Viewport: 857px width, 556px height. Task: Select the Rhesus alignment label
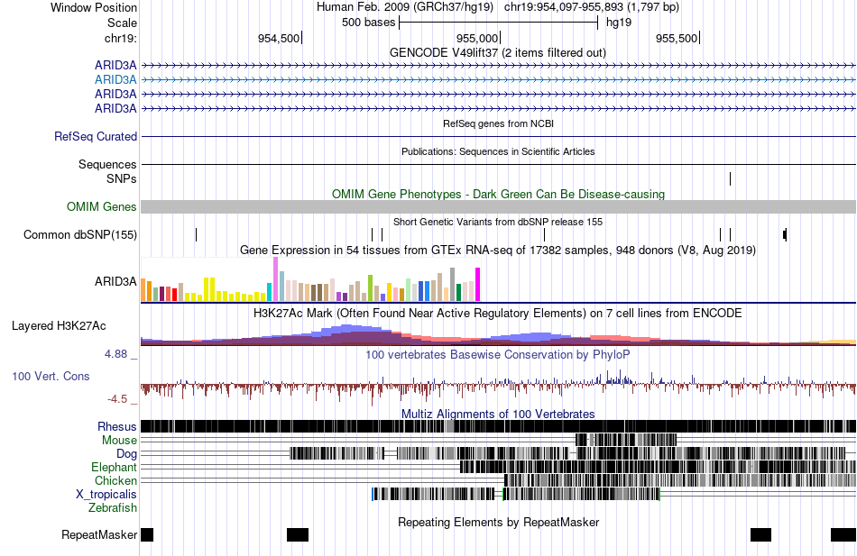coord(117,426)
